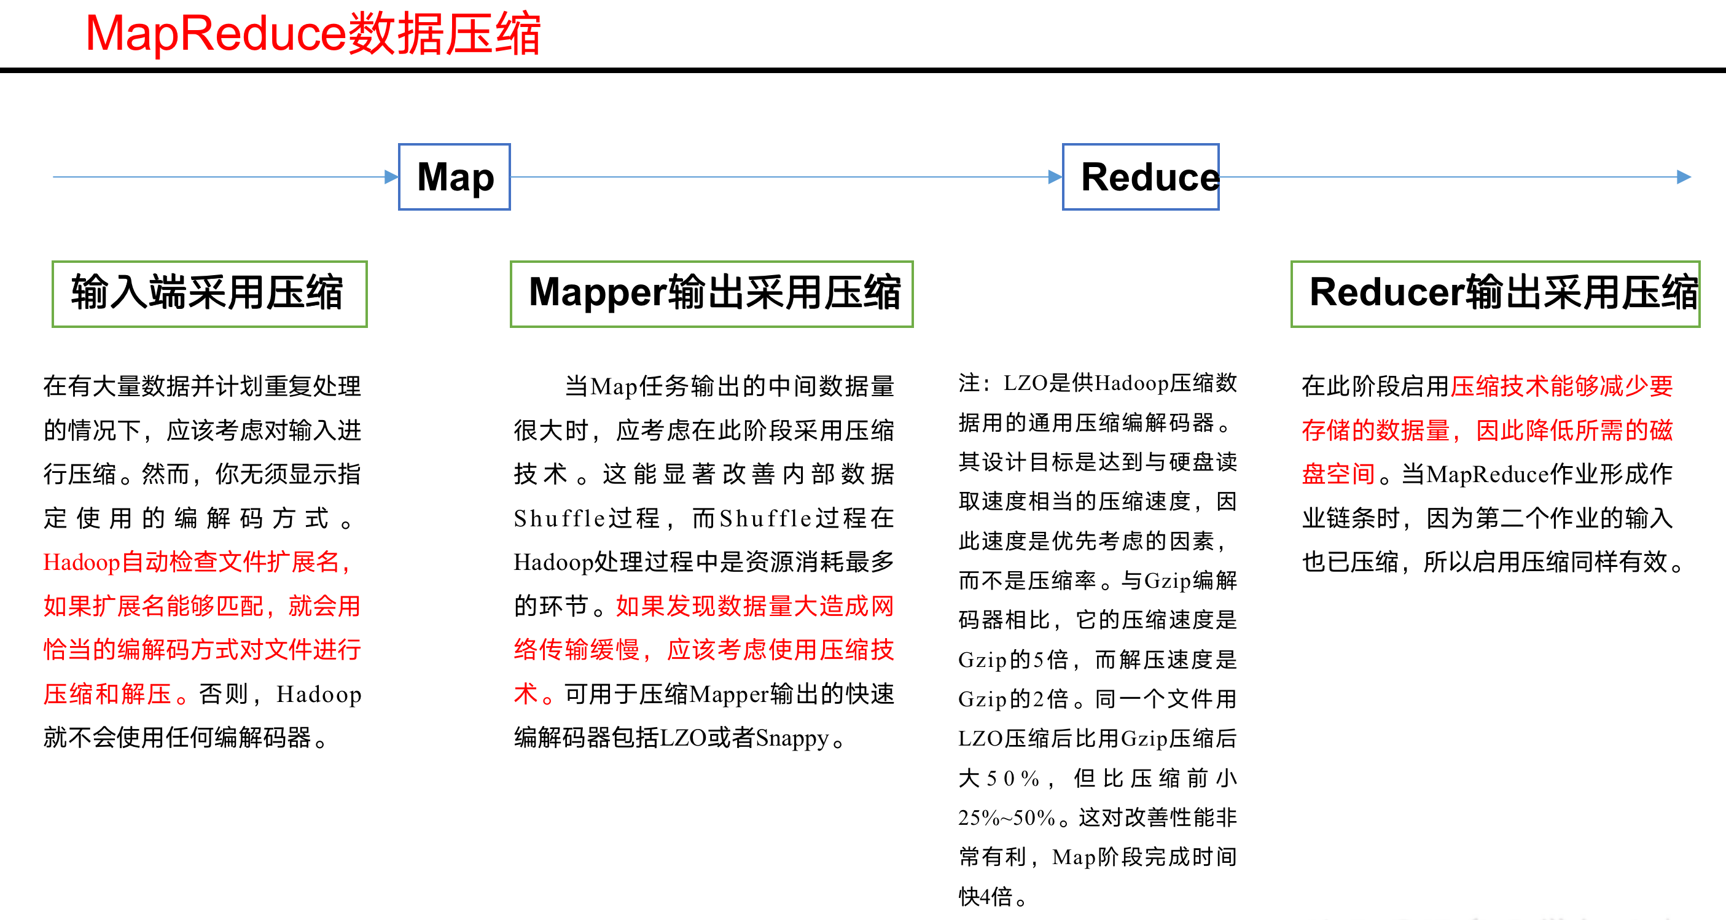Click text line 业链条时，因为第二个作业的输入
Viewport: 1726px width, 920px height.
[x=1488, y=518]
